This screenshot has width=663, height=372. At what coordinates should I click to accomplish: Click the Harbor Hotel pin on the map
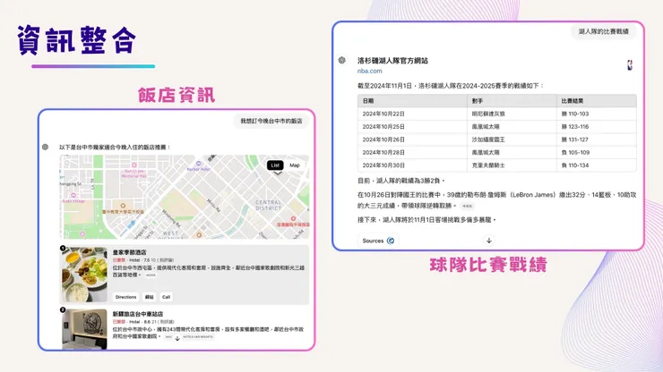(198, 164)
